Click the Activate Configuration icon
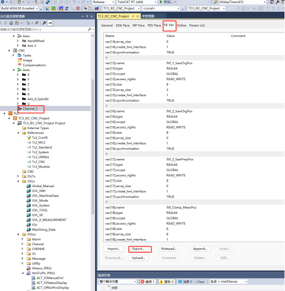 tap(47, 9)
